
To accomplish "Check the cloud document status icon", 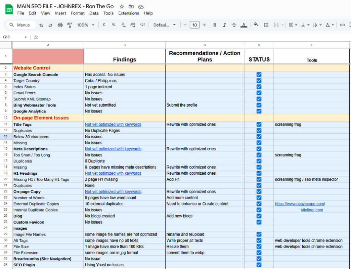I will [141, 6].
